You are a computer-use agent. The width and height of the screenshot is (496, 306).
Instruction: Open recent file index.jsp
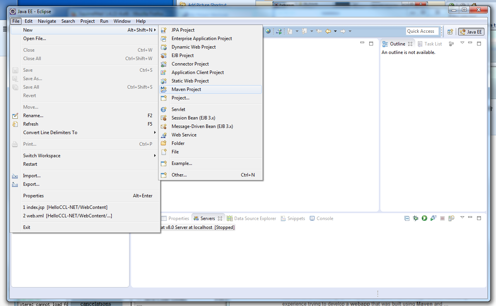point(65,207)
